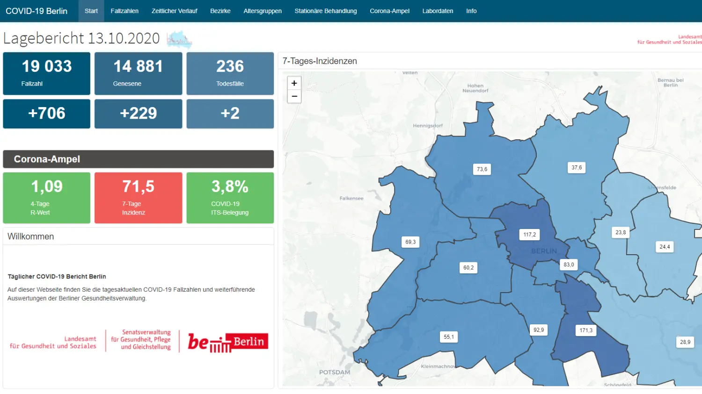The width and height of the screenshot is (702, 394).
Task: Select Stationäre Behandlung in navigation
Action: point(326,11)
